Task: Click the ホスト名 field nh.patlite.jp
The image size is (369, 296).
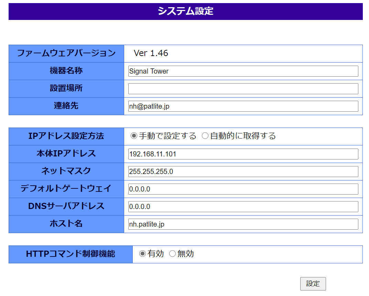Action: coord(243,224)
